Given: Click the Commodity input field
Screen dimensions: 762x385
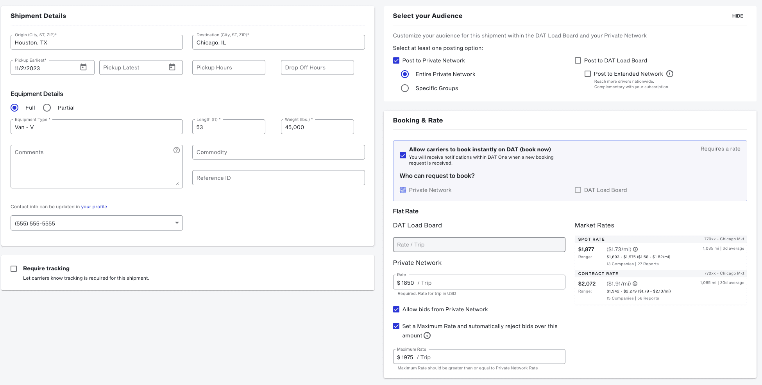Looking at the screenshot, I should tap(278, 152).
